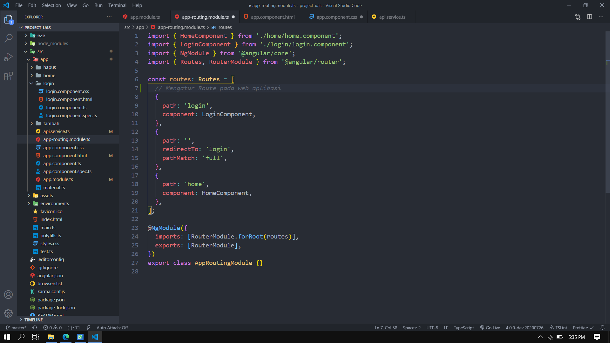This screenshot has height=343, width=610.
Task: Collapse the login folder
Action: click(x=49, y=83)
